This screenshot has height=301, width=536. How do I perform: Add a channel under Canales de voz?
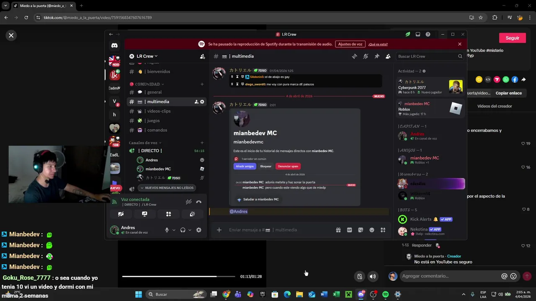point(202,143)
